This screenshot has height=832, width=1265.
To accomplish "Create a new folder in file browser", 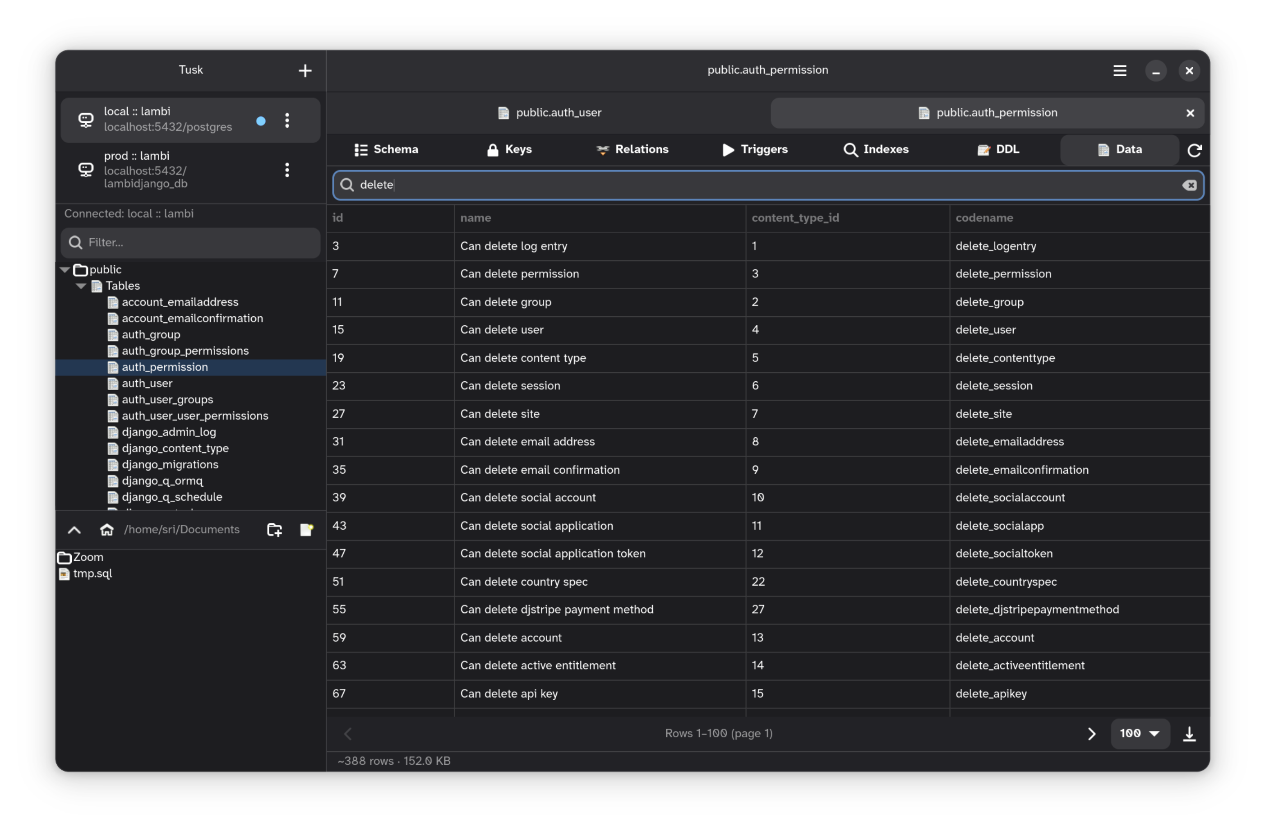I will click(x=274, y=530).
